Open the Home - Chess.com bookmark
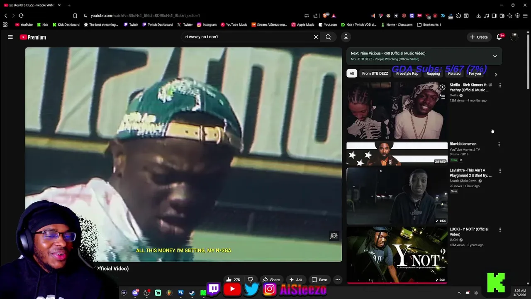Image resolution: width=531 pixels, height=299 pixels. point(397,25)
